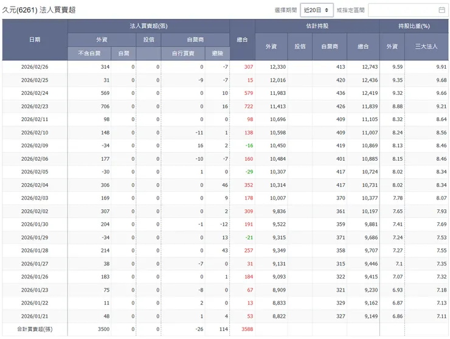Click the 2026/02/05 date cell
Image resolution: width=450 pixels, height=339 pixels.
35,172
